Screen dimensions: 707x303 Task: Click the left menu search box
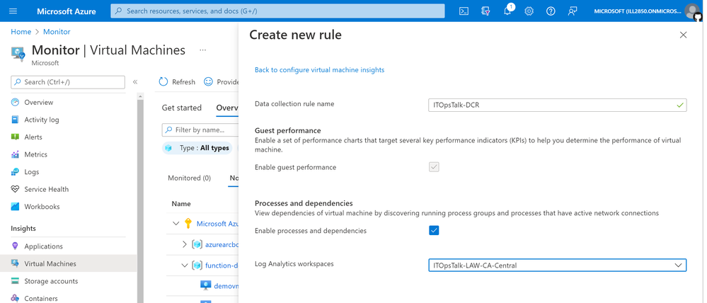pyautogui.click(x=68, y=82)
